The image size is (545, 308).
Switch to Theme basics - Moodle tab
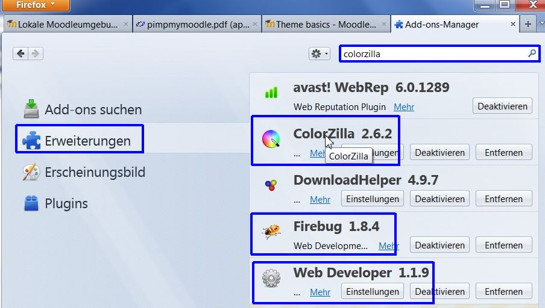click(326, 25)
